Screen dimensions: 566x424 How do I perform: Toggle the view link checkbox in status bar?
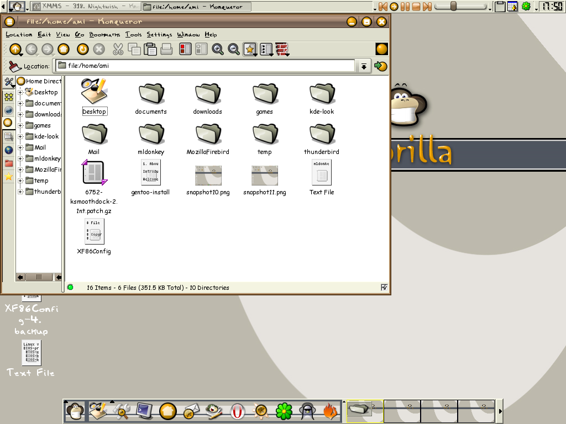[384, 287]
